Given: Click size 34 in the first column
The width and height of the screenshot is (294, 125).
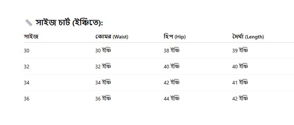Looking at the screenshot, I should [x=27, y=83].
